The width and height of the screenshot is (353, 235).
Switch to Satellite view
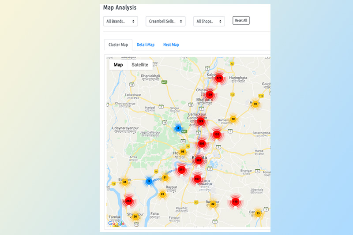(140, 65)
